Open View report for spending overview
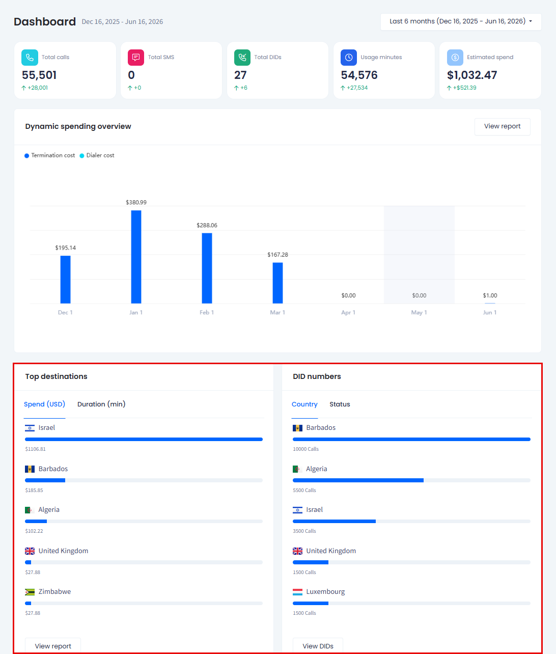556x654 pixels. coord(503,127)
